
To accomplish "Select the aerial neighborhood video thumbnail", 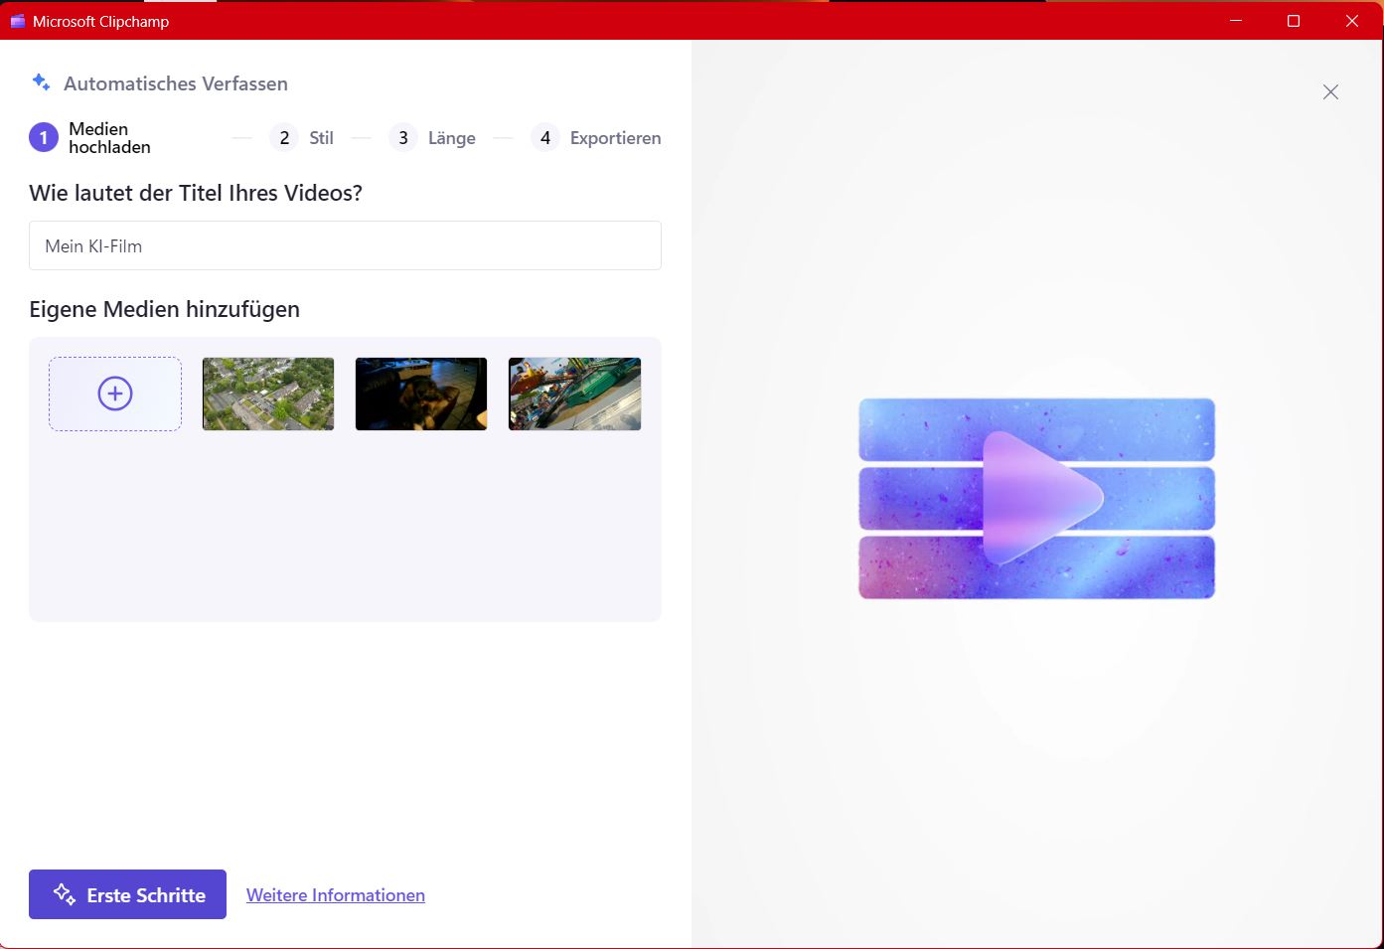I will [x=268, y=394].
